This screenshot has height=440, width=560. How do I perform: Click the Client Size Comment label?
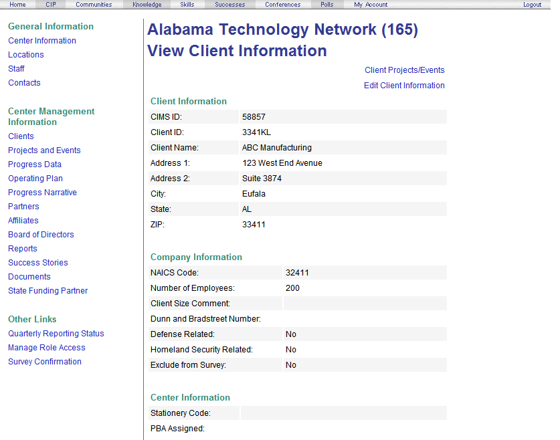(190, 304)
